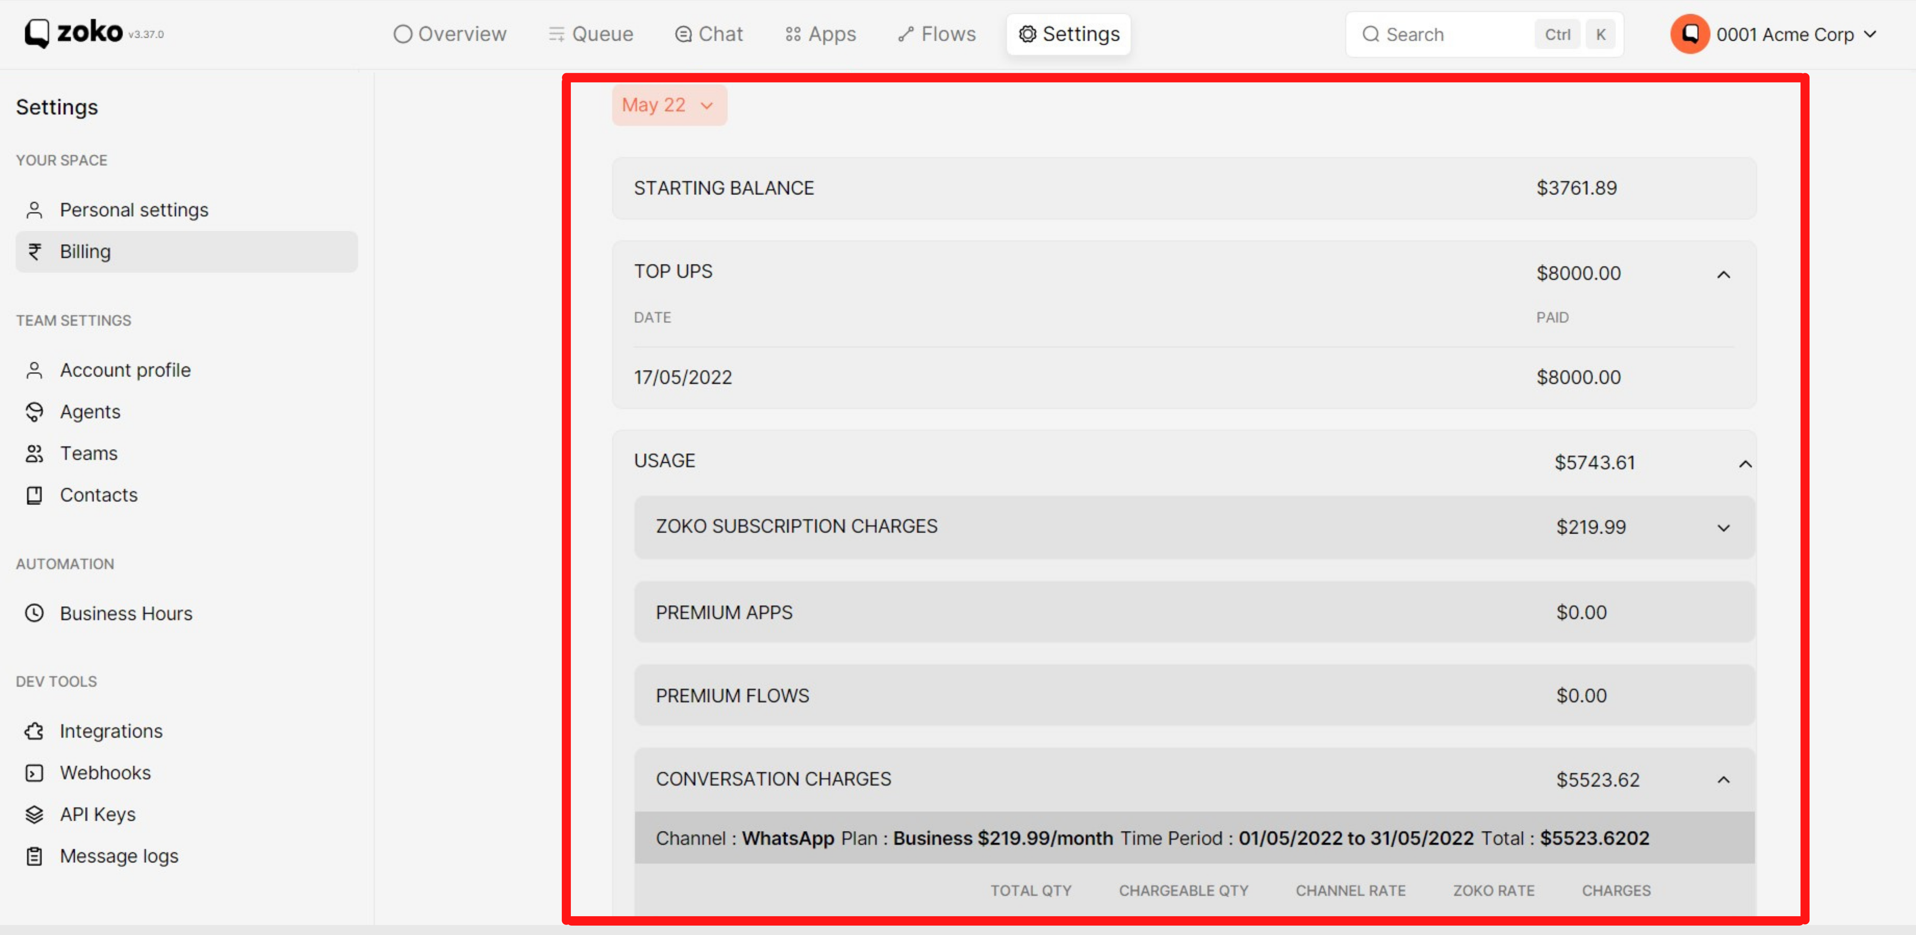Click the Zoko logo icon
The width and height of the screenshot is (1916, 935).
(x=37, y=33)
